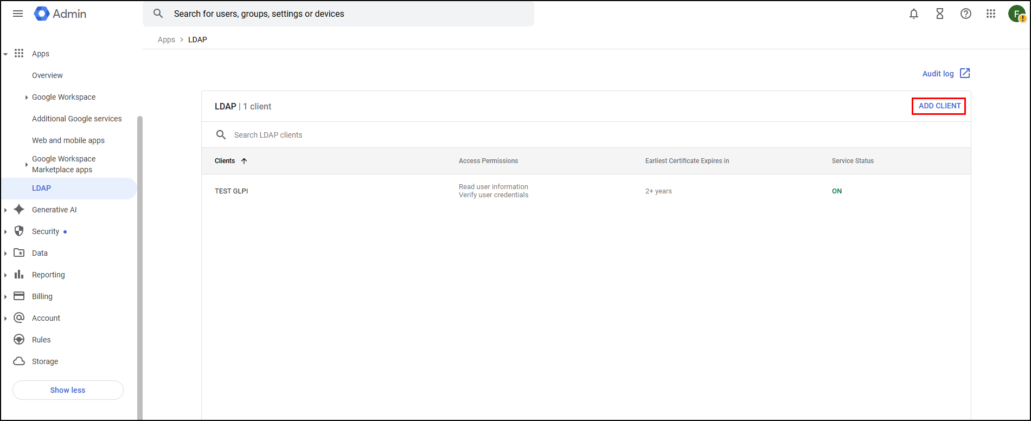The width and height of the screenshot is (1031, 421).
Task: Select LDAP in the sidebar
Action: point(41,188)
